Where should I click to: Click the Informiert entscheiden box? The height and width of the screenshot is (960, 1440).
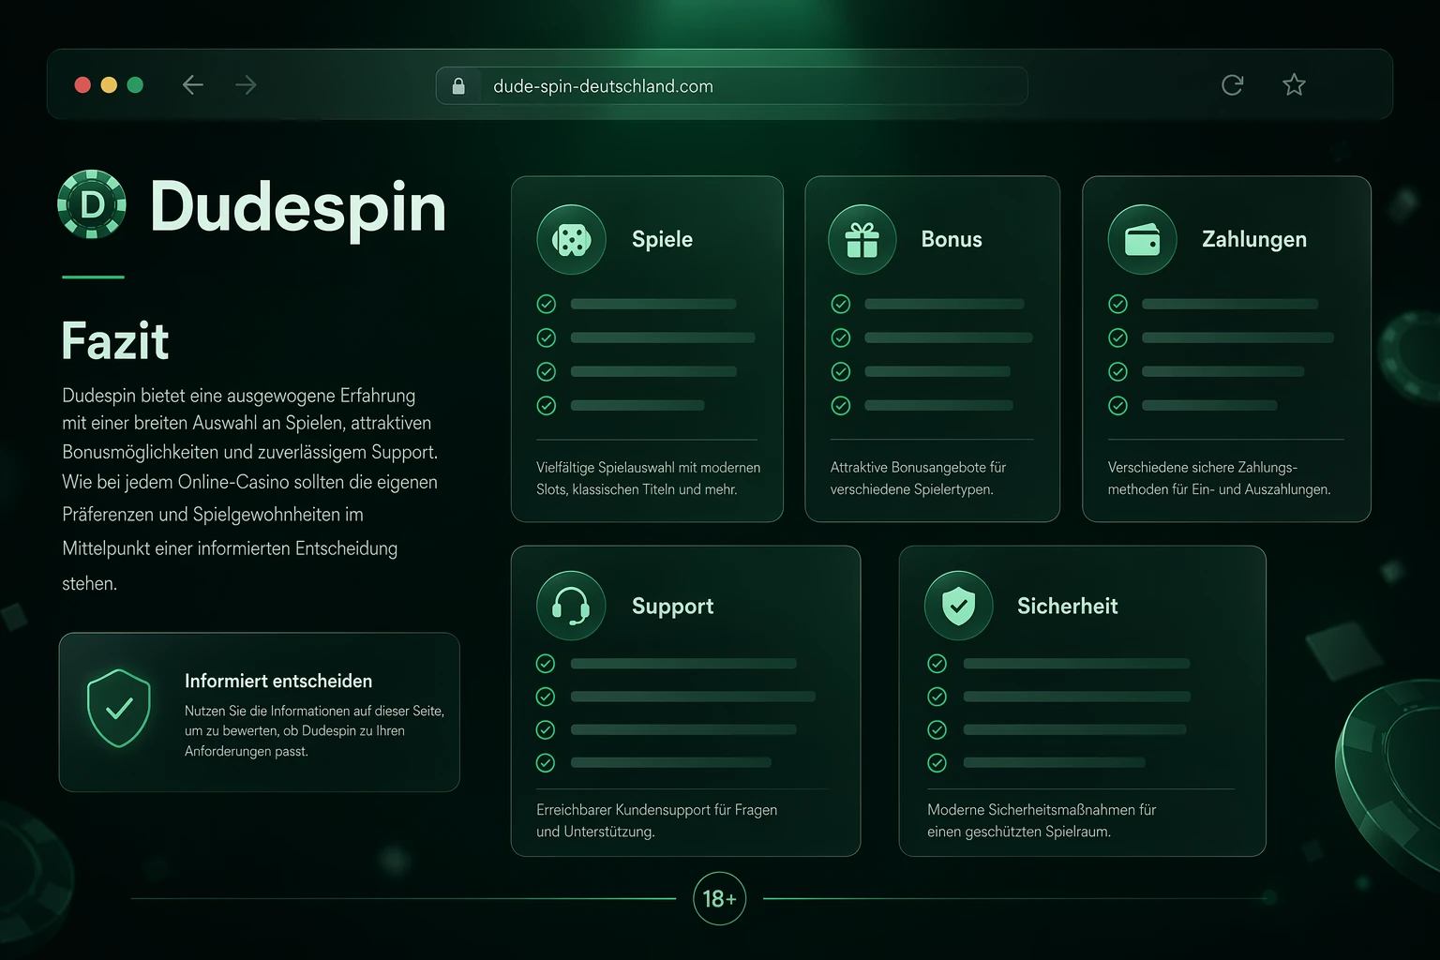click(260, 712)
